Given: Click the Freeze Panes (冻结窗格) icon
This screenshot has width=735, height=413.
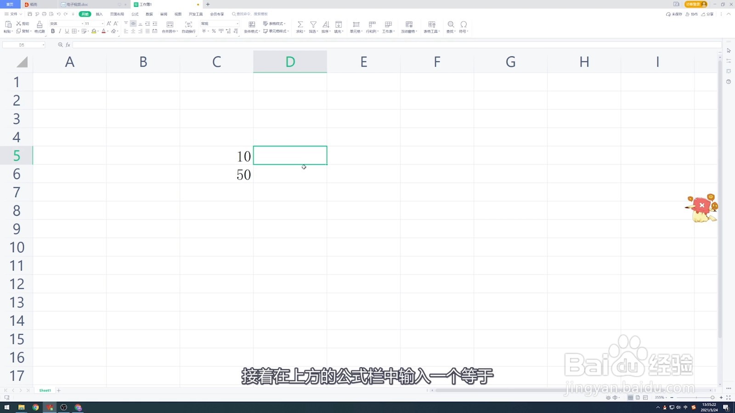Looking at the screenshot, I should (x=409, y=24).
